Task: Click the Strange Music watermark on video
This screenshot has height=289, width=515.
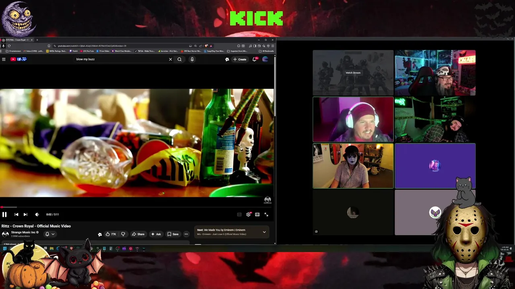Action: tap(268, 199)
